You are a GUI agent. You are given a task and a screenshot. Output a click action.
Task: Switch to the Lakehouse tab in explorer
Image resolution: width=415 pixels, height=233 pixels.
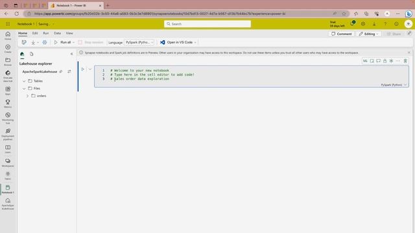[x=22, y=54]
